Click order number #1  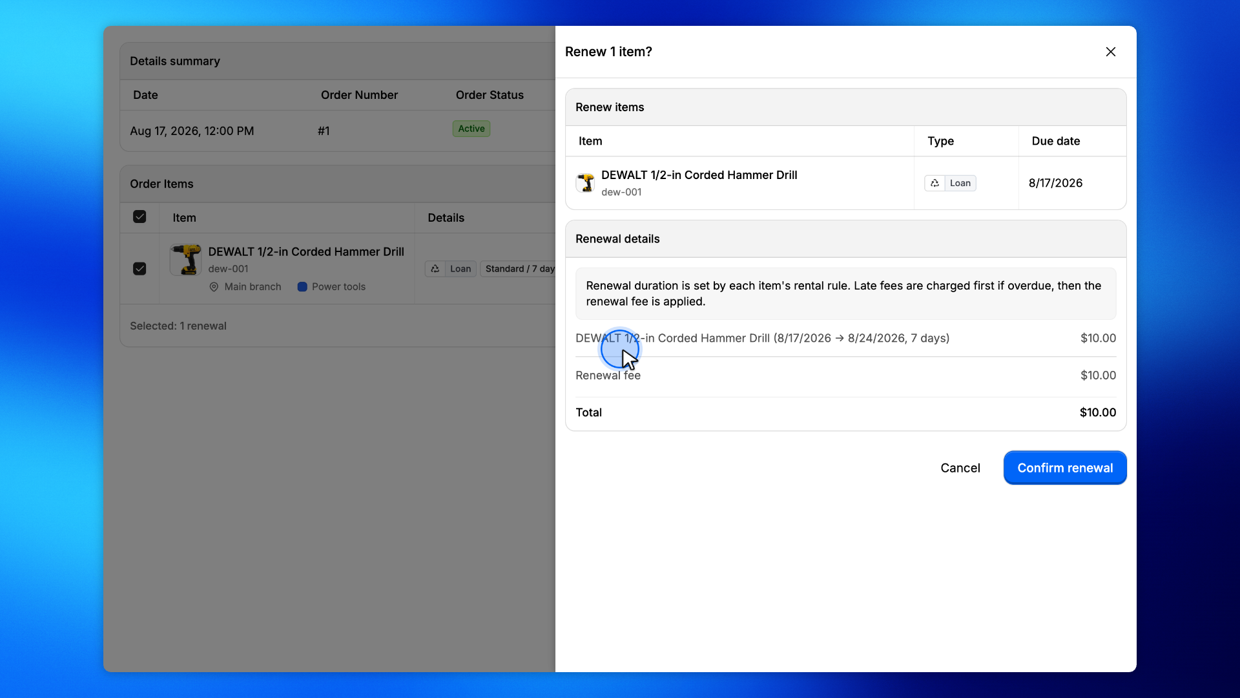[x=324, y=131]
